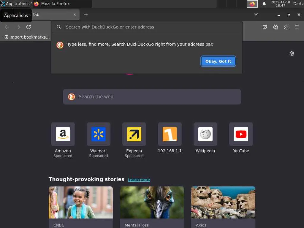
Task: Click Mozilla Firefox taskbar window button
Action: (x=62, y=4)
